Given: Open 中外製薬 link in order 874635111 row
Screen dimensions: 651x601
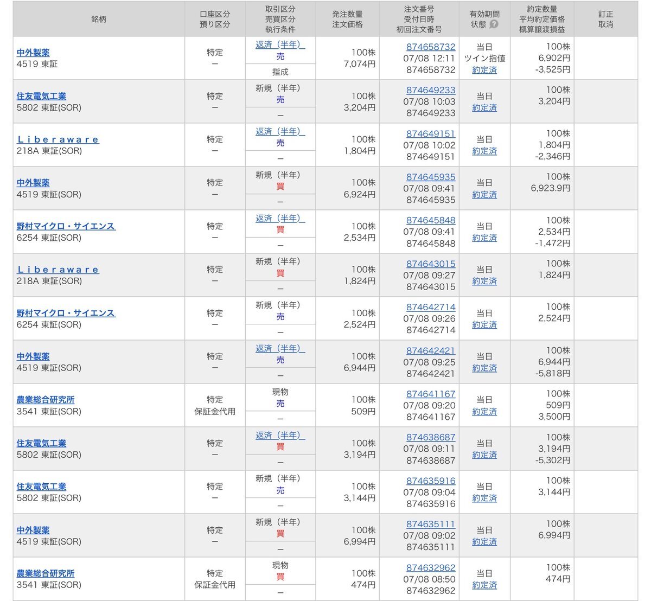Looking at the screenshot, I should [x=33, y=530].
